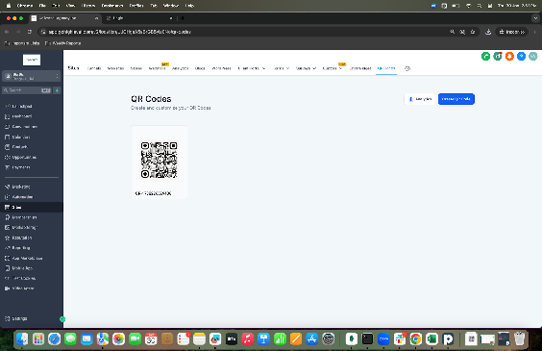Open the existing QR code card
The width and height of the screenshot is (542, 351).
point(159,163)
